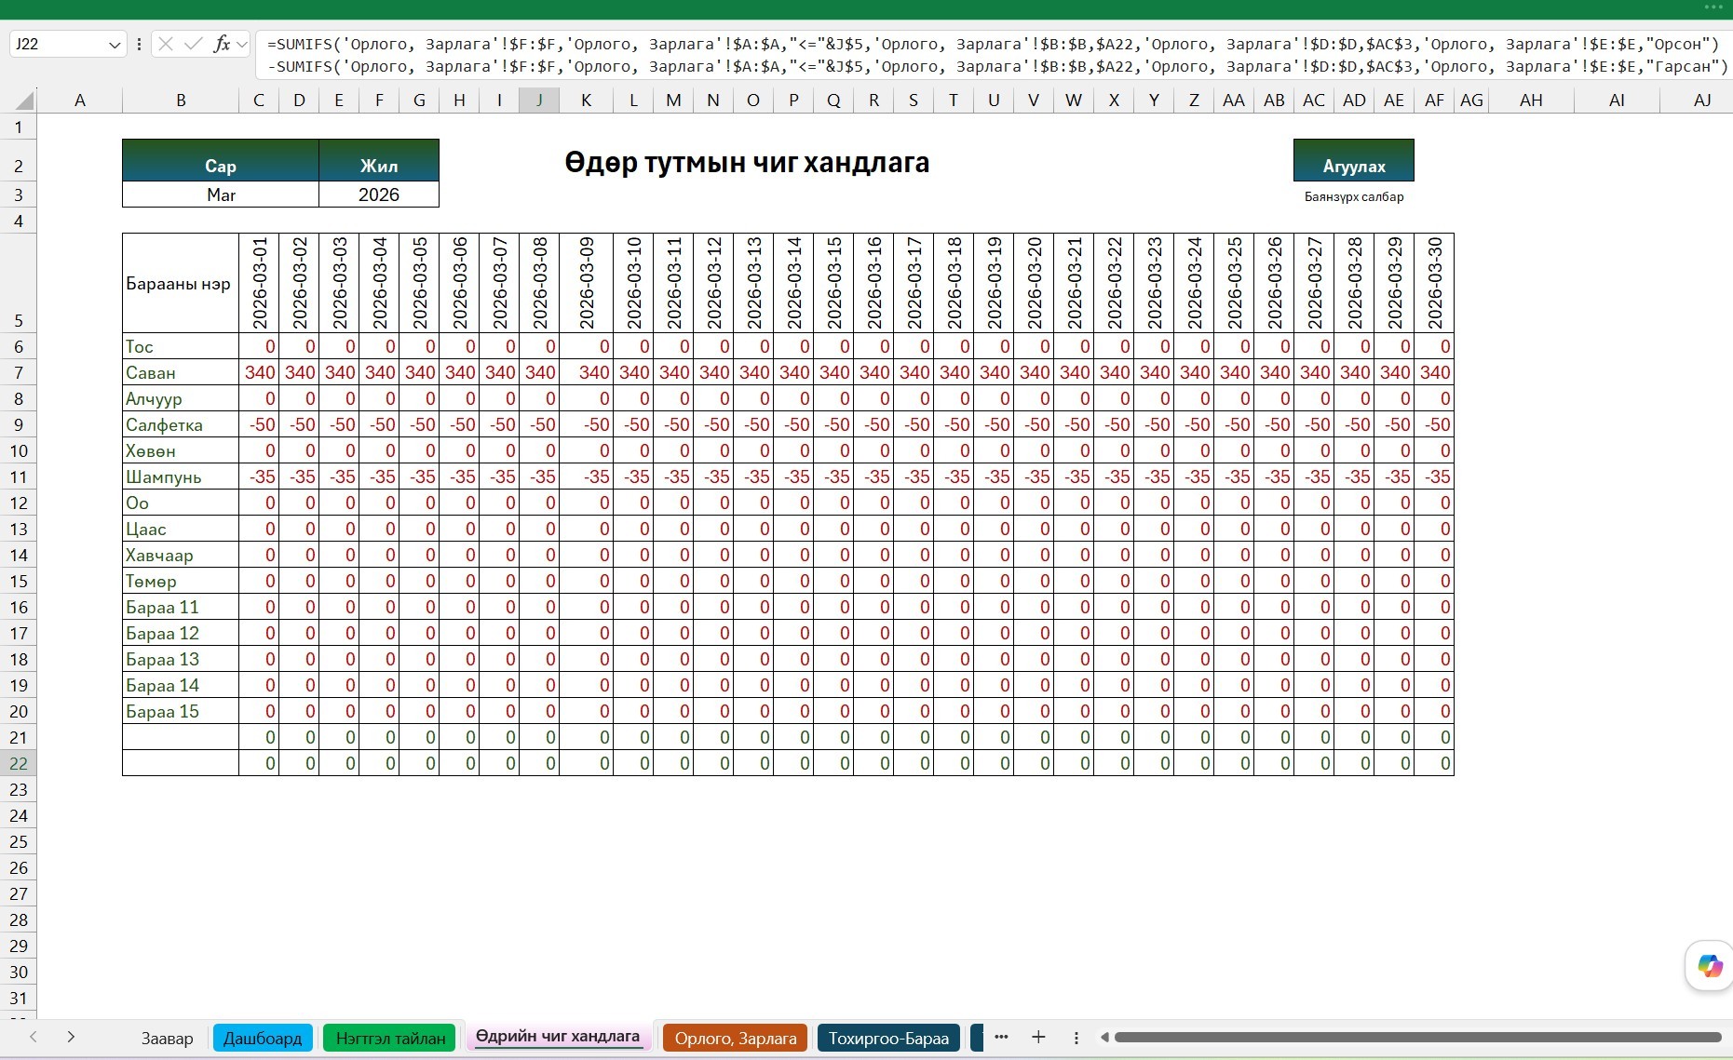Select cell J22 in the table
Screen dimensions: 1733x1060
pos(539,763)
